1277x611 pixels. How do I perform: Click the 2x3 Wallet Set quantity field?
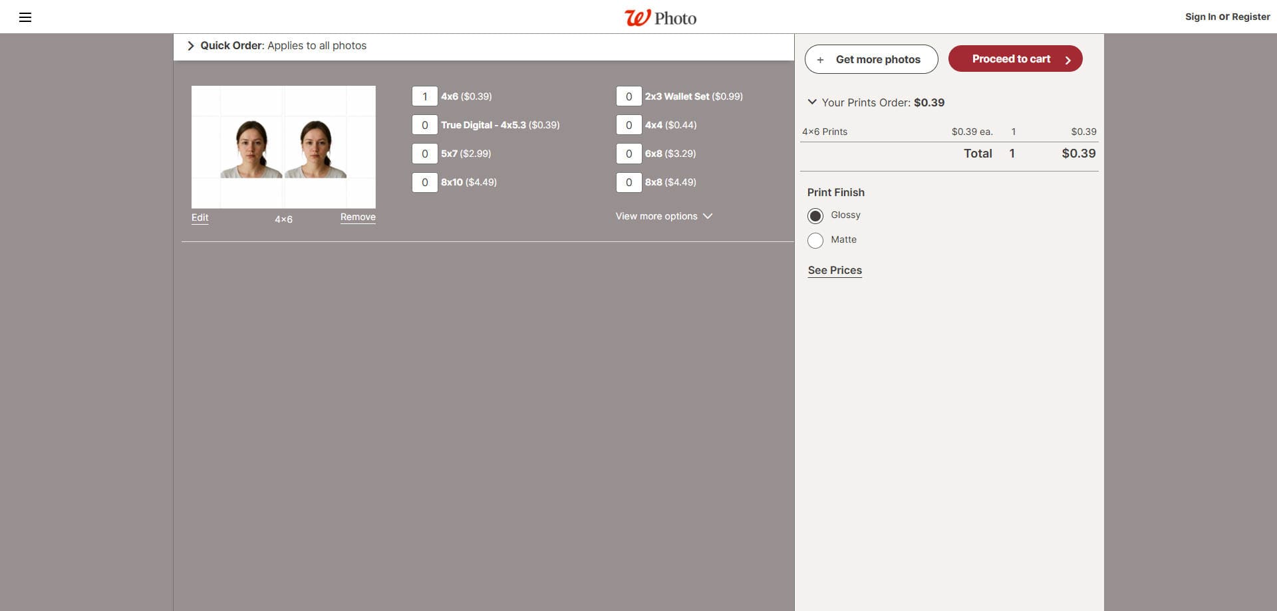629,96
